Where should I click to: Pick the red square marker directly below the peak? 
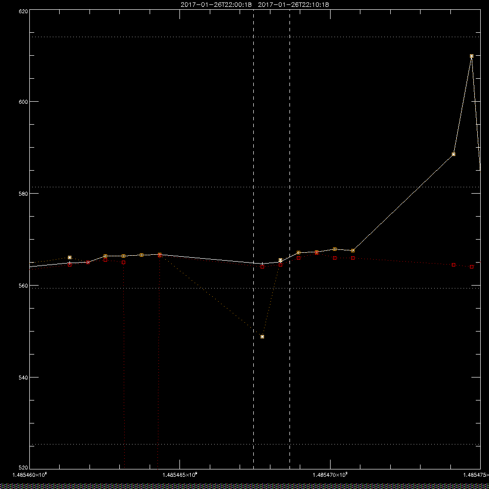tap(471, 267)
